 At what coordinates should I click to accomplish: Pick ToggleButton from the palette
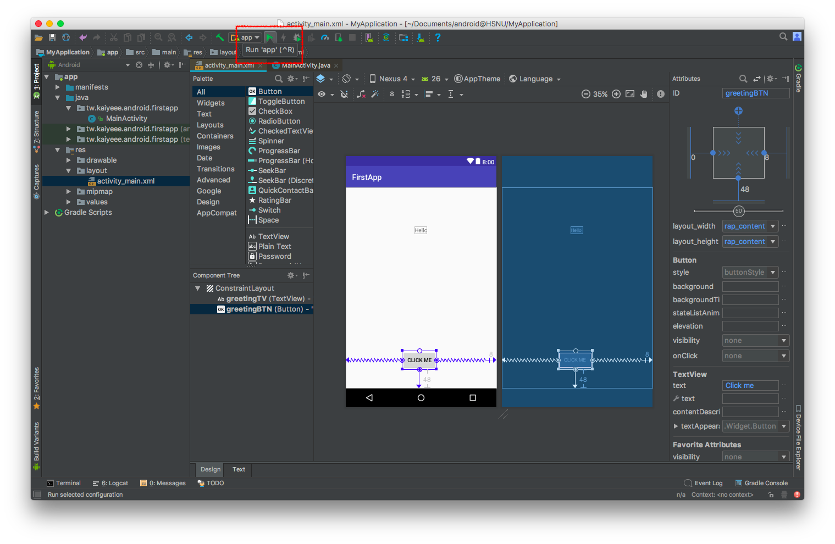tap(277, 101)
